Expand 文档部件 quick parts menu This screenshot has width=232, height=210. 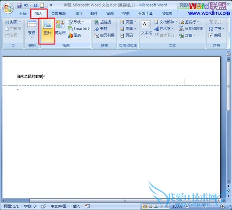(166, 22)
